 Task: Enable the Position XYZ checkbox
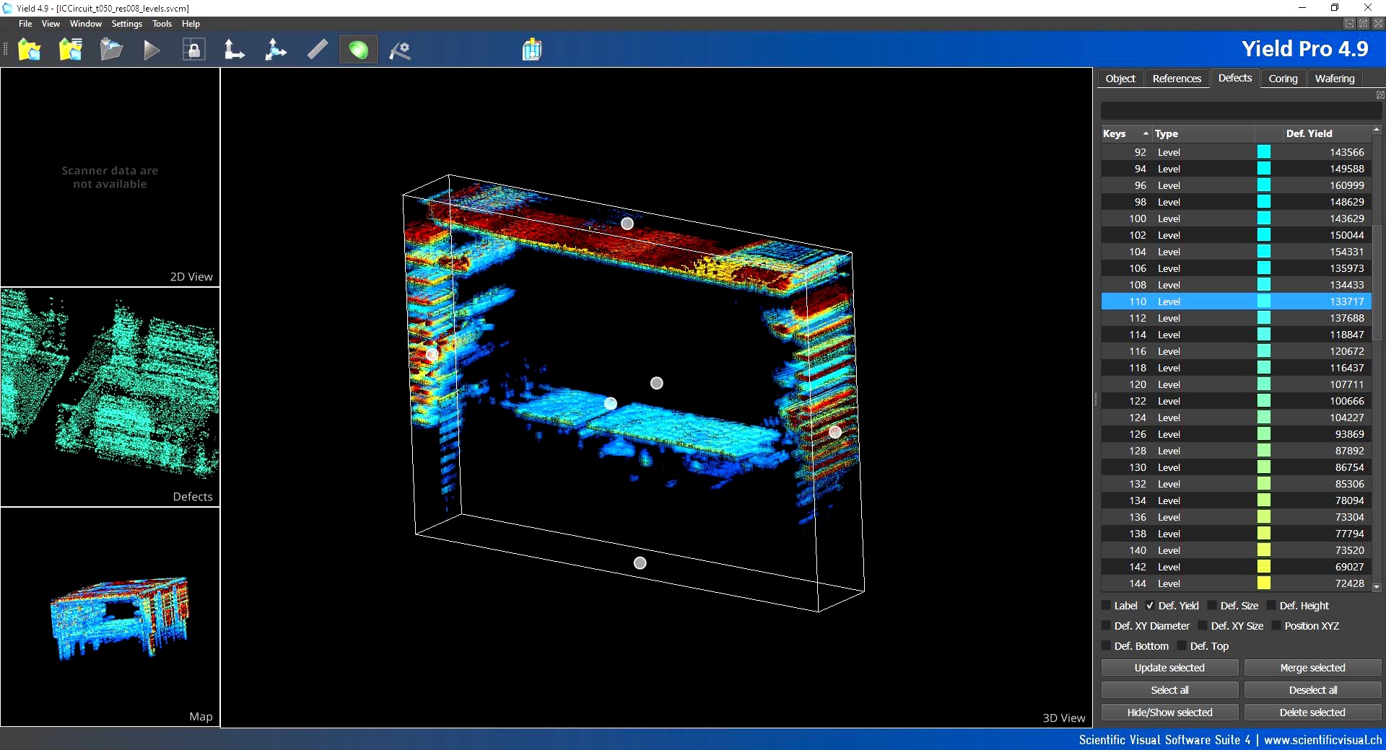point(1276,626)
